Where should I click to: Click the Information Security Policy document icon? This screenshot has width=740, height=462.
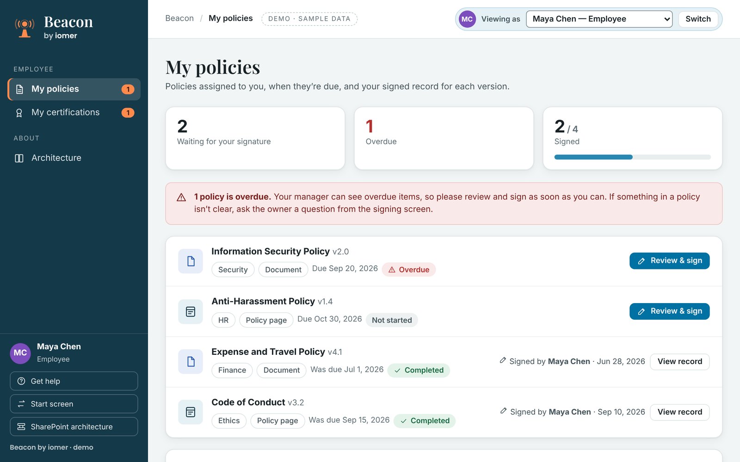click(191, 261)
